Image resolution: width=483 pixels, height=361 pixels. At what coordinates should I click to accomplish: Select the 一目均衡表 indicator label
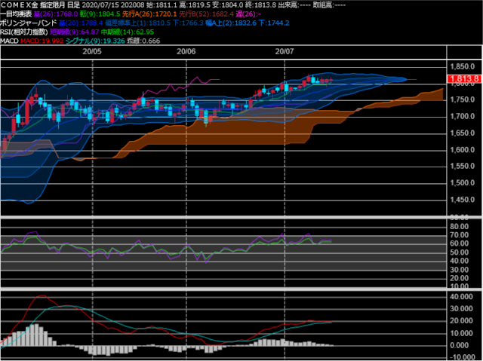16,14
